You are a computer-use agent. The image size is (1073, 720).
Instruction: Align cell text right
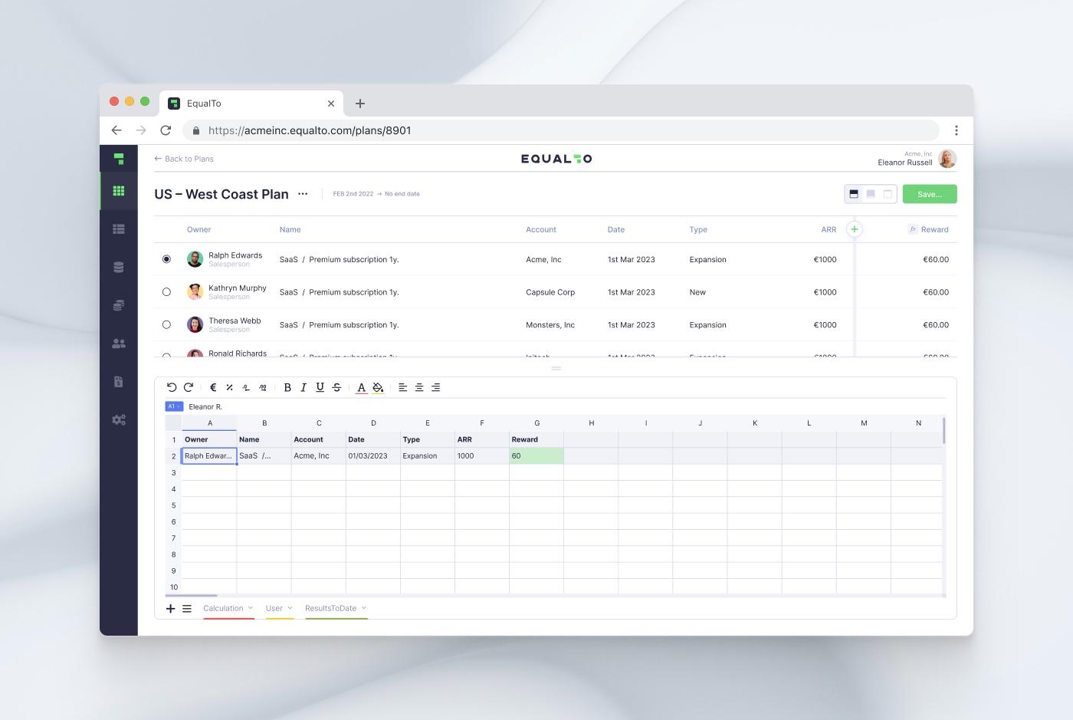[x=435, y=387]
